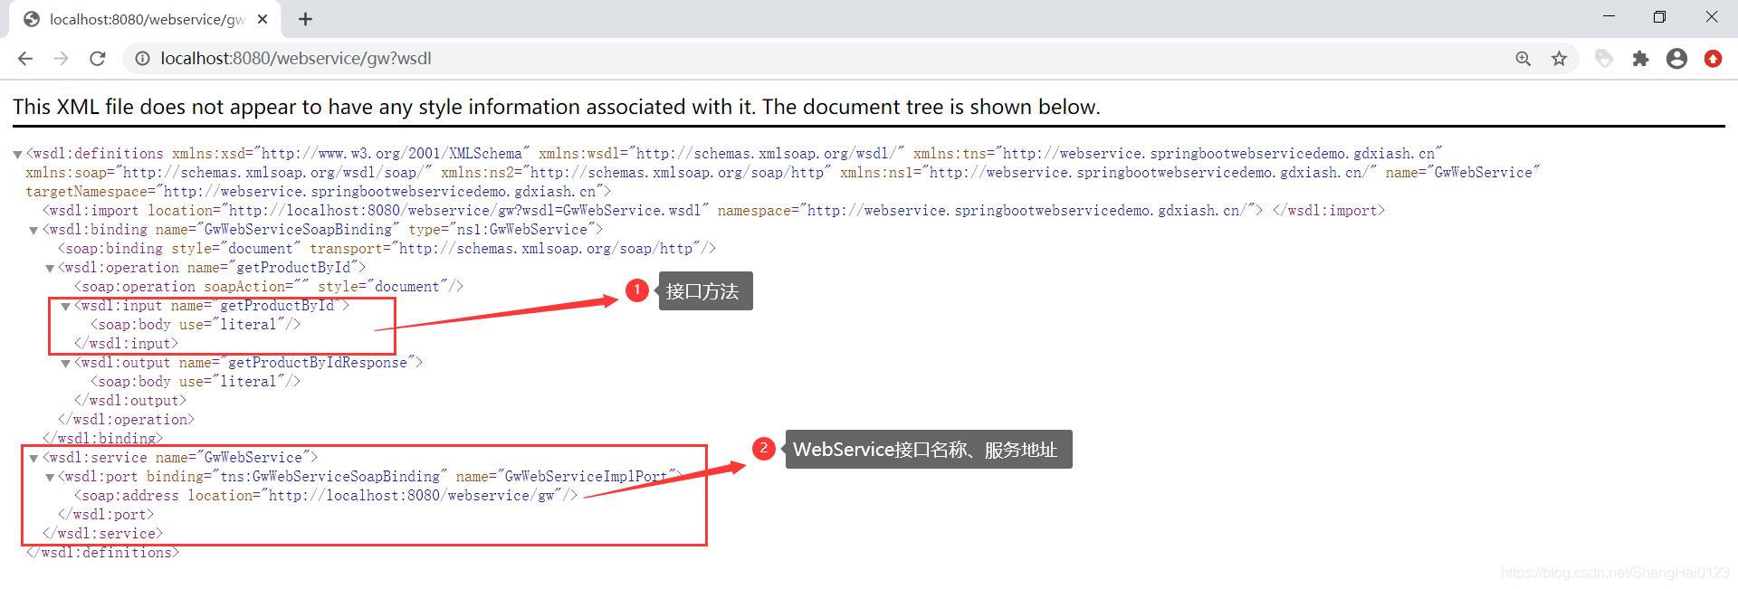The height and width of the screenshot is (589, 1738).
Task: Open the user profile avatar
Action: (1676, 59)
